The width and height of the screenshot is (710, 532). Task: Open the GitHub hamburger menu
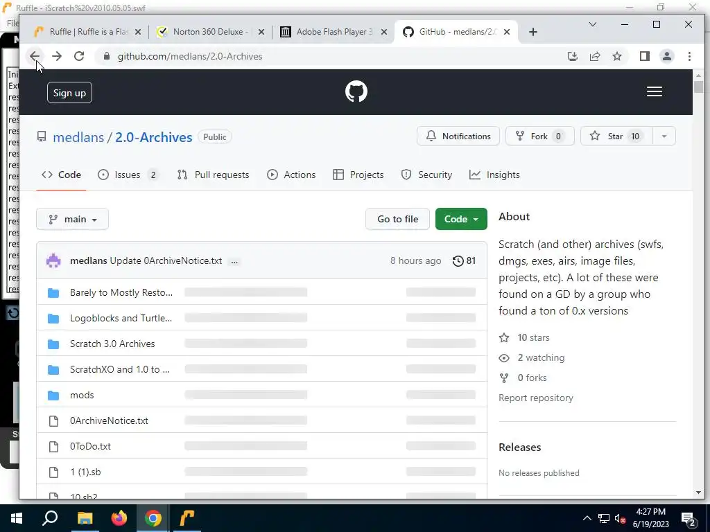coord(655,92)
